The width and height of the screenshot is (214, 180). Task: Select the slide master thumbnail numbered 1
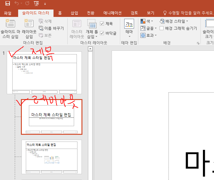pos(44,73)
